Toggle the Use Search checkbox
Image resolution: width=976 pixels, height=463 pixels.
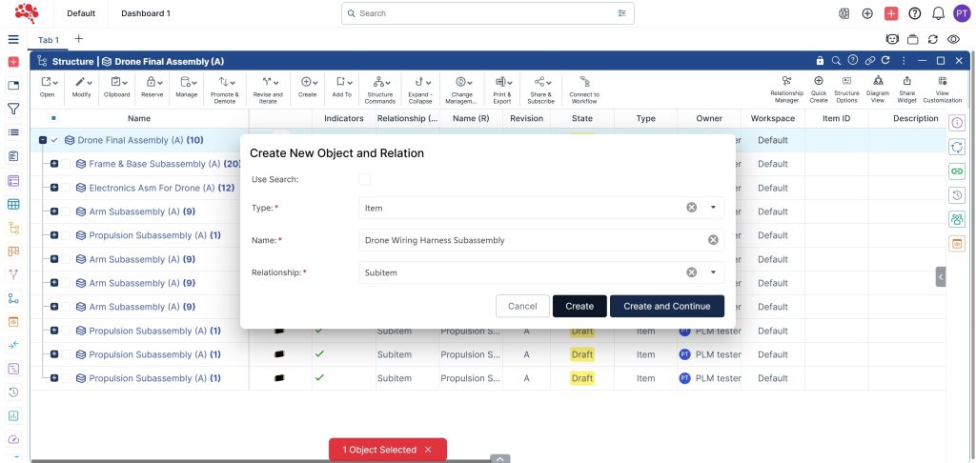365,179
